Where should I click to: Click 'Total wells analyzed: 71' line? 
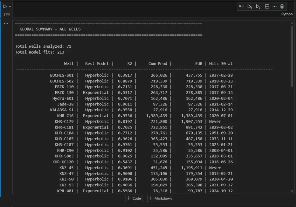[43, 46]
